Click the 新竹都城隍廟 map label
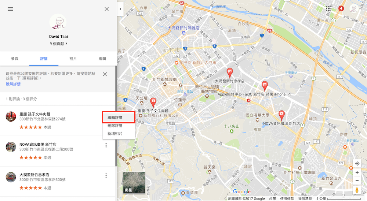The image size is (367, 201). 164,79
